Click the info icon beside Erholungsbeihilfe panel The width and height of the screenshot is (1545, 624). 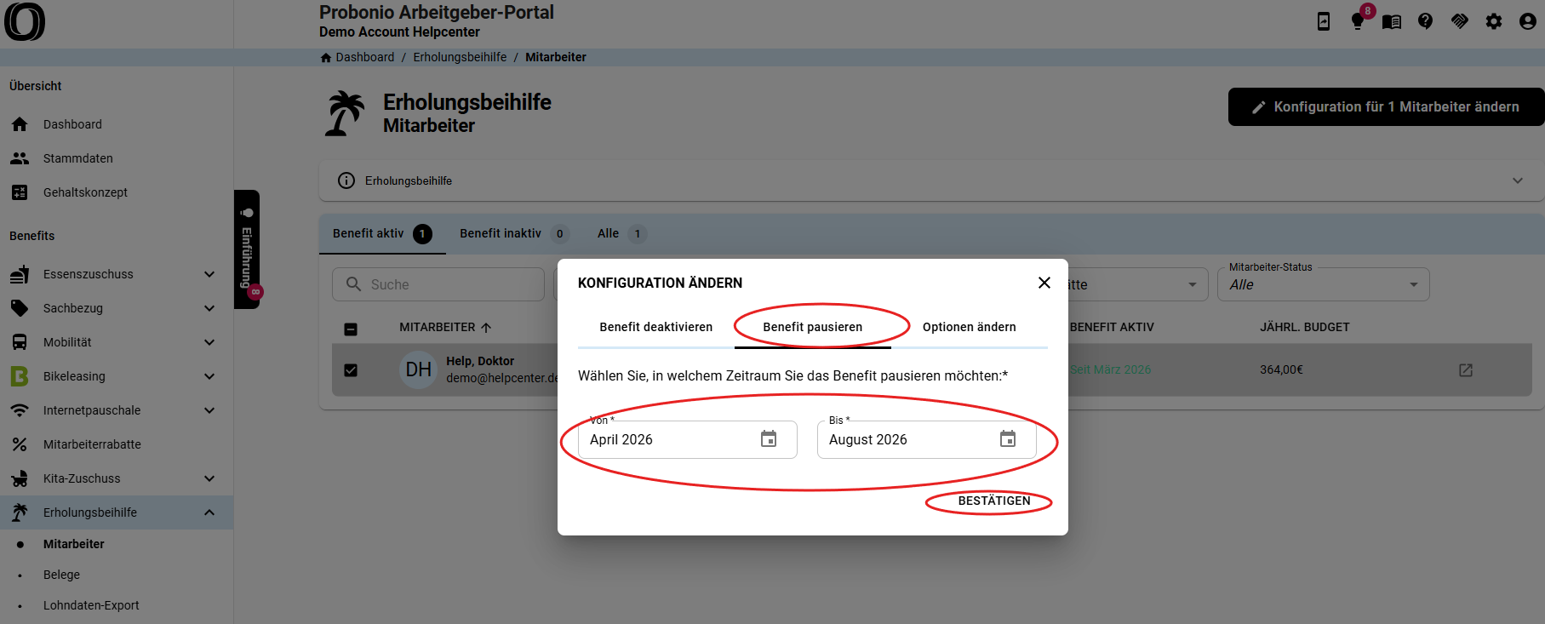[x=346, y=180]
